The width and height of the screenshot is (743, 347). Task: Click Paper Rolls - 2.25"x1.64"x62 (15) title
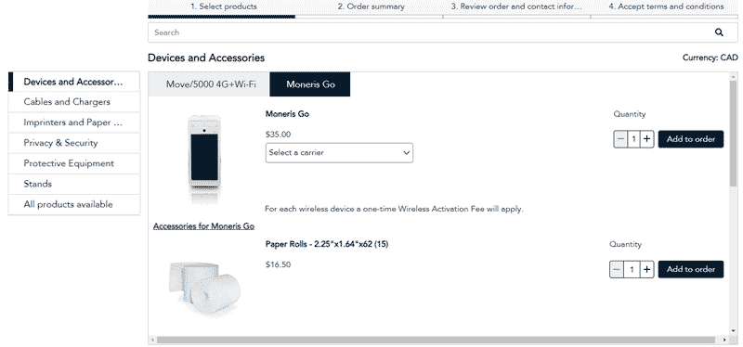[x=327, y=244]
